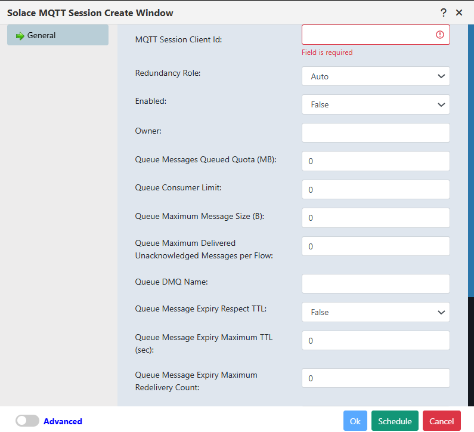The height and width of the screenshot is (432, 474).
Task: Open Queue Message Expiry Respect TTL dropdown
Action: (x=376, y=312)
